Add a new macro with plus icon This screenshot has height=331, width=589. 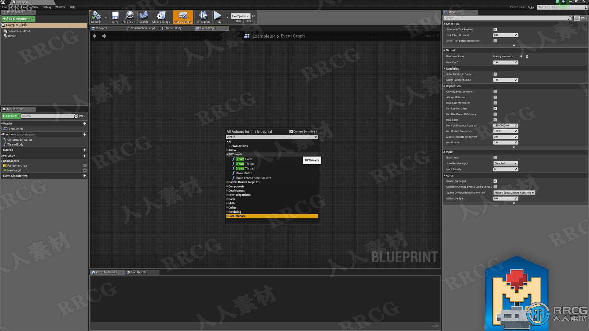point(85,150)
